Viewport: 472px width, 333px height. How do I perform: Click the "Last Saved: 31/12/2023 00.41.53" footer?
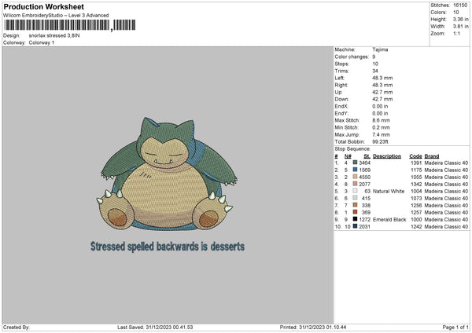(x=155, y=328)
